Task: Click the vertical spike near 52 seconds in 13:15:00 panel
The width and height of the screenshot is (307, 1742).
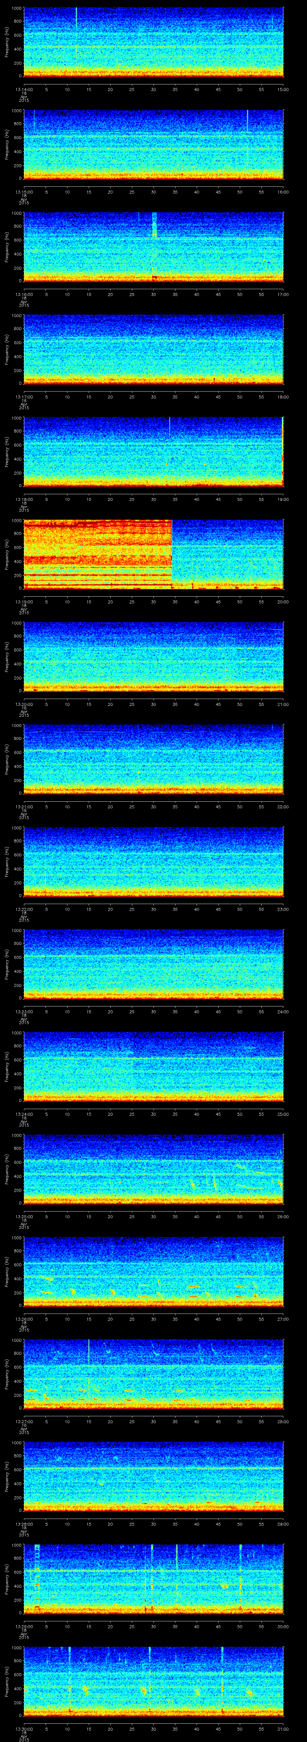Action: coord(248,122)
